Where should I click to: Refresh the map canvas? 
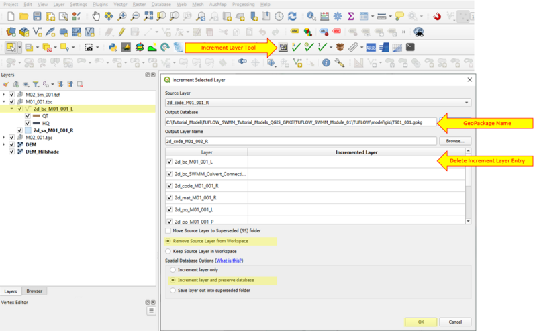coord(292,16)
